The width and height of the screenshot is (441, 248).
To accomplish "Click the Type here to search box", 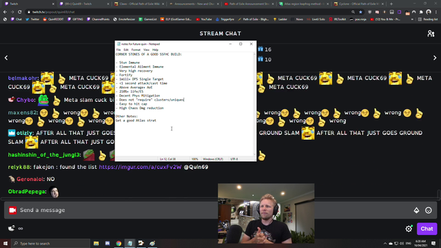I will (50, 243).
